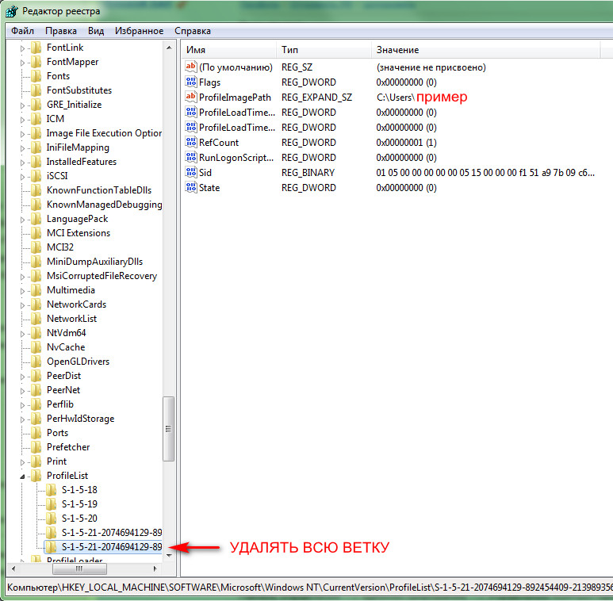Click the S-1-5-19 folder icon
This screenshot has height=601, width=613.
tap(51, 504)
